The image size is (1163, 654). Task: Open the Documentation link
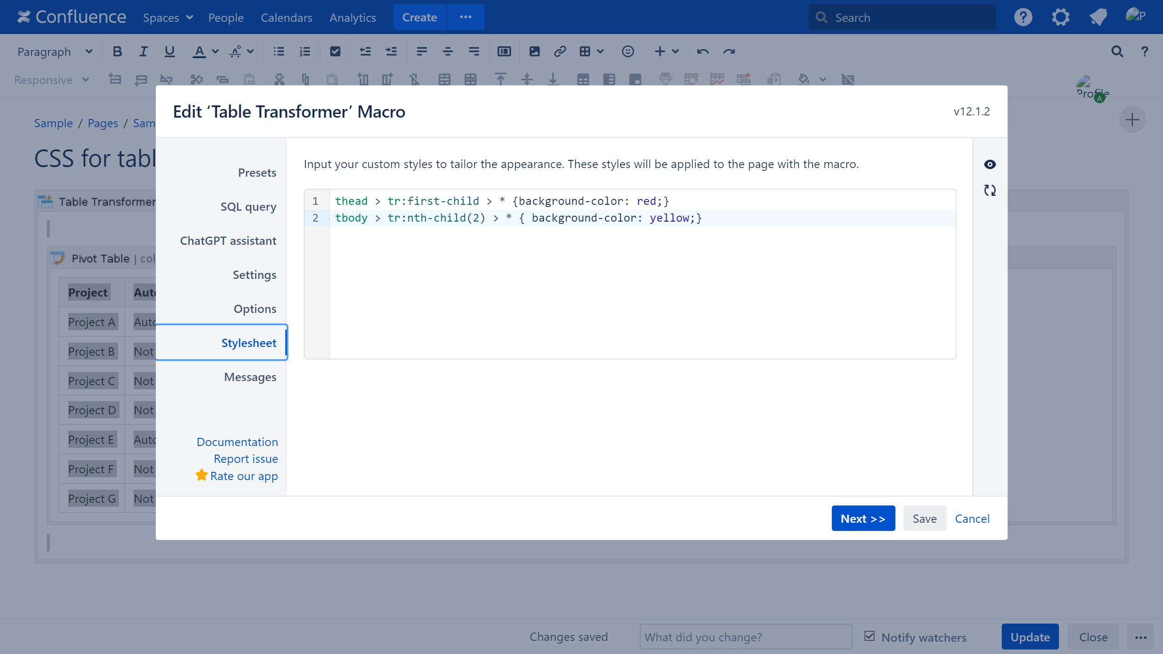tap(237, 442)
